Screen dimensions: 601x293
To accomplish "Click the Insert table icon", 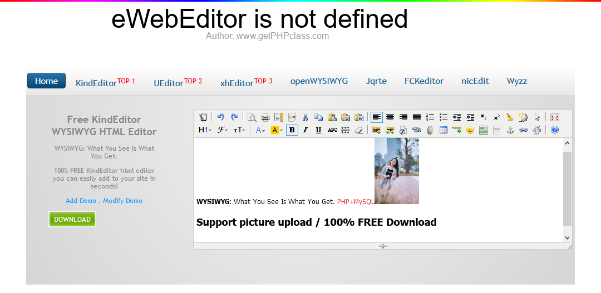I will [444, 130].
